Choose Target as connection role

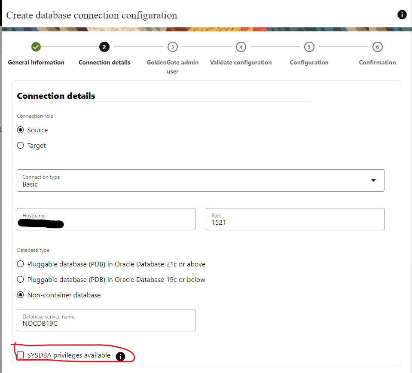[21, 146]
